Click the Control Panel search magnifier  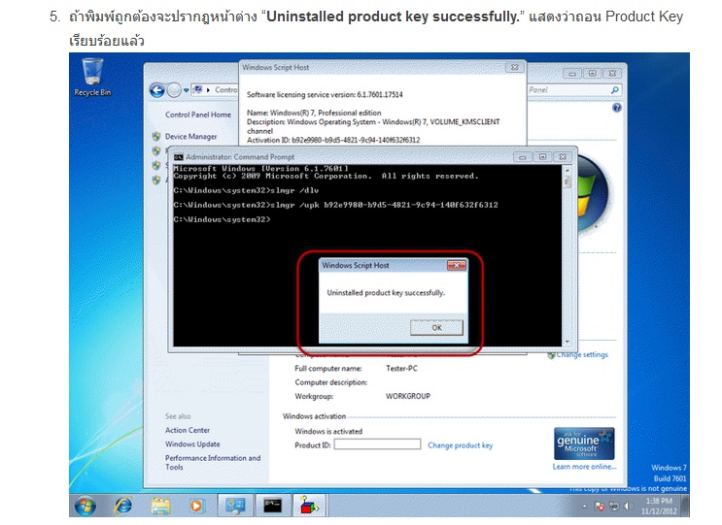(x=615, y=90)
